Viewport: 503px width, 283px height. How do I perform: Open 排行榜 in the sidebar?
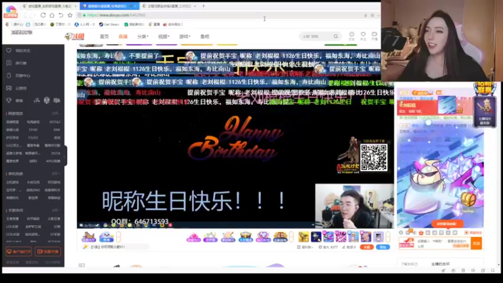[17, 64]
